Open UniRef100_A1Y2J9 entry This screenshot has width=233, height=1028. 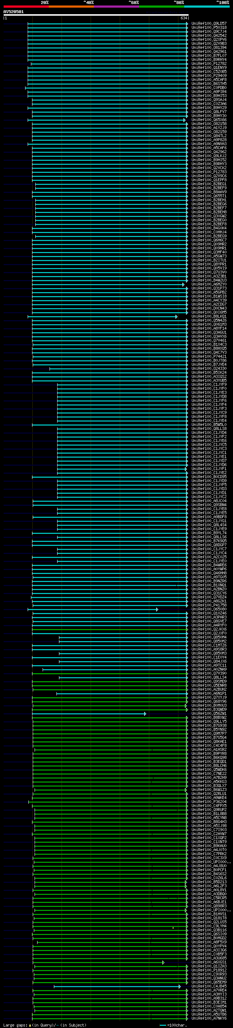(x=209, y=128)
